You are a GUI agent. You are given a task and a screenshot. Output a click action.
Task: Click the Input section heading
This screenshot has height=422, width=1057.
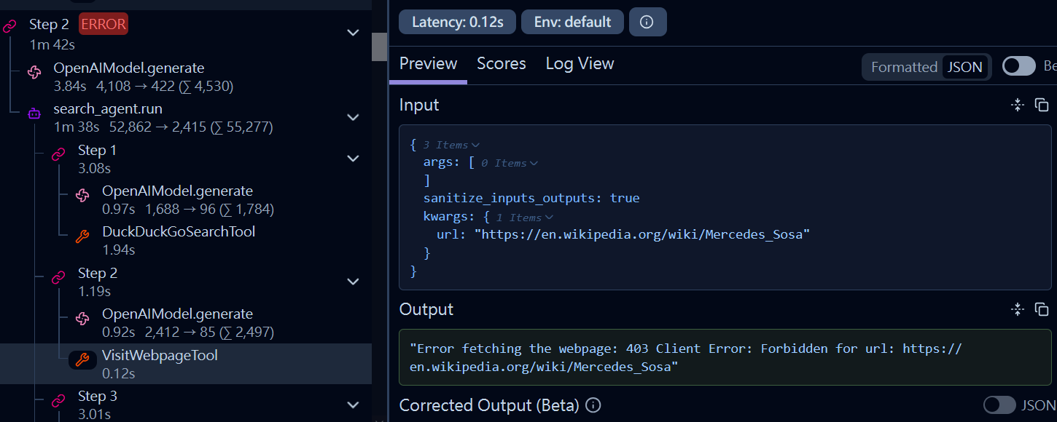coord(419,105)
